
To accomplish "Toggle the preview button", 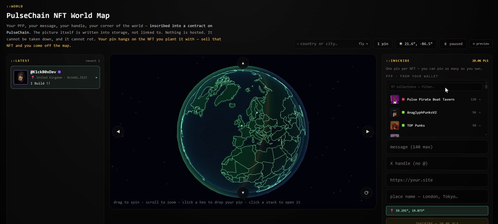I will pos(481,44).
